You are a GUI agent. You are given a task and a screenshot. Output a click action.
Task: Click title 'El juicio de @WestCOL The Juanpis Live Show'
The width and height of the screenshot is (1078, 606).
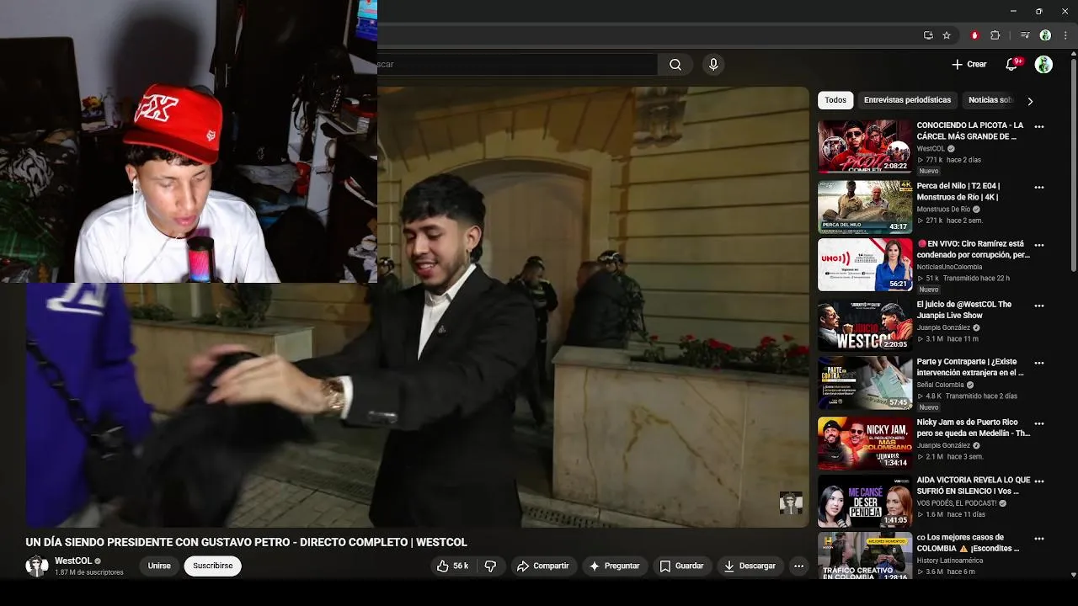(964, 310)
